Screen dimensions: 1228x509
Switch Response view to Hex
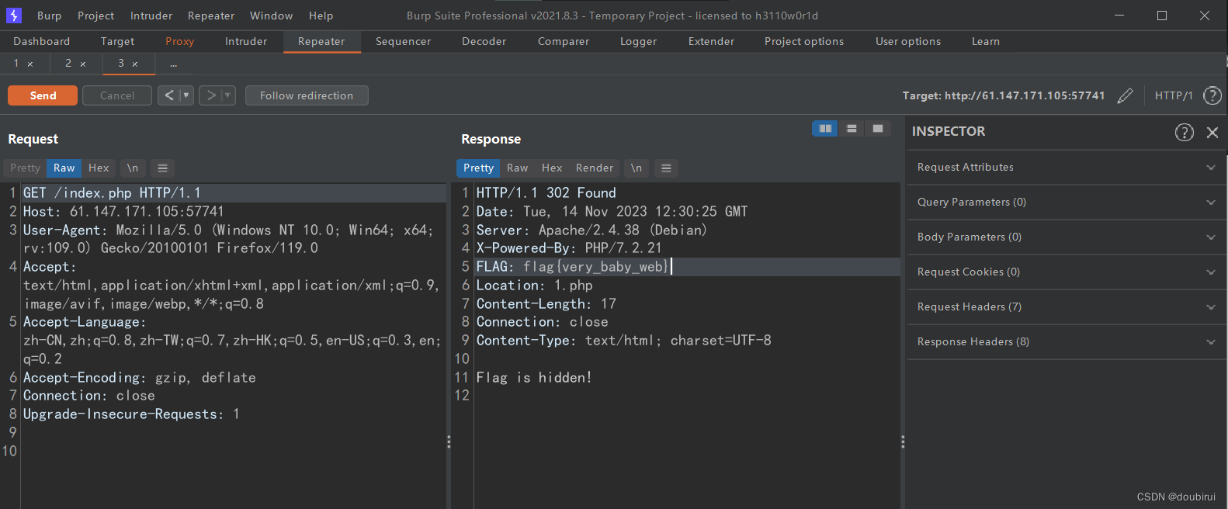pyautogui.click(x=552, y=168)
